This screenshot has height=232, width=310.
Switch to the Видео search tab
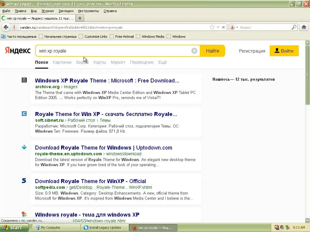coord(82,62)
